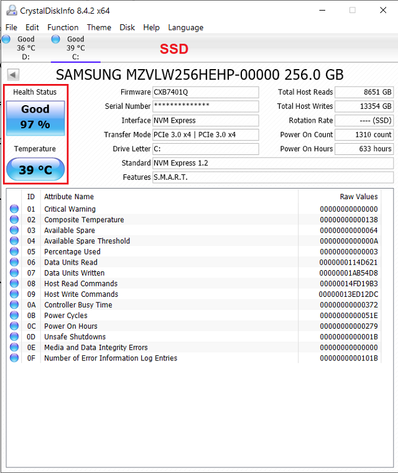Click the status orb for Power Cycles
The width and height of the screenshot is (398, 473).
(14, 316)
